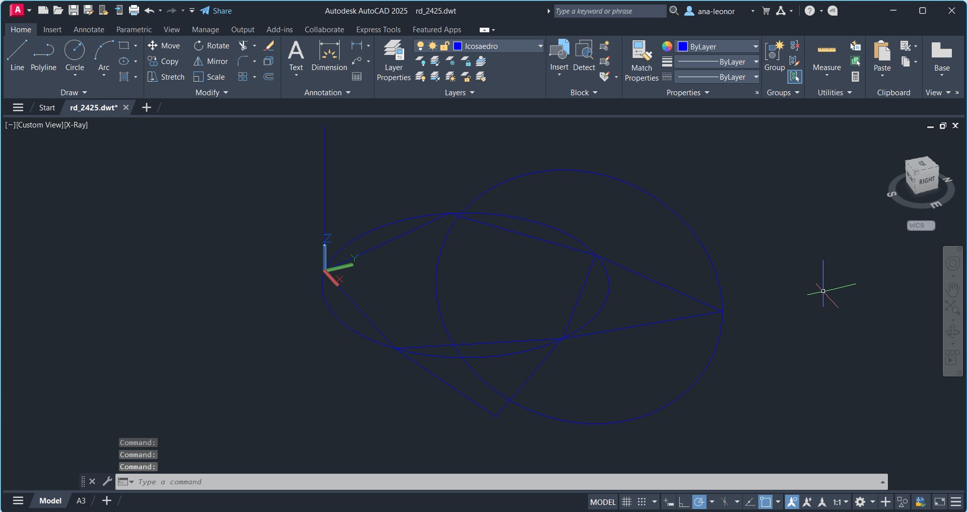This screenshot has width=967, height=512.
Task: Click the Match Properties tool
Action: [x=641, y=60]
